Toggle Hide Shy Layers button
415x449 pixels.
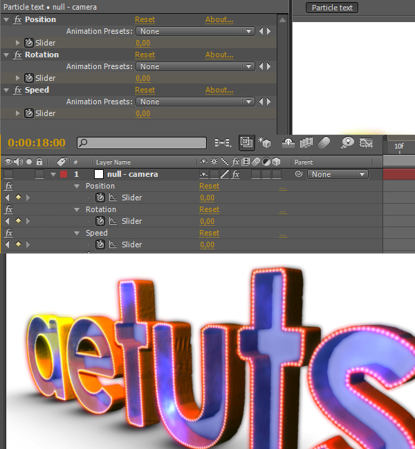288,142
